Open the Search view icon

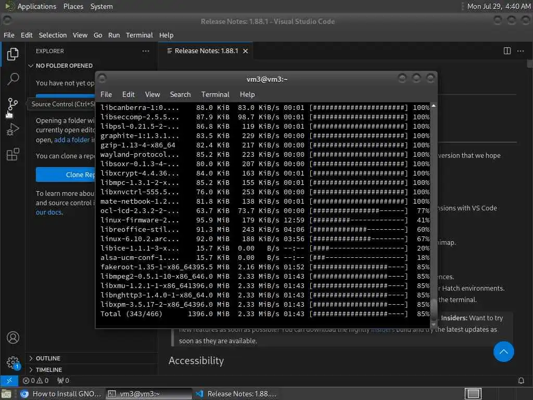12,79
